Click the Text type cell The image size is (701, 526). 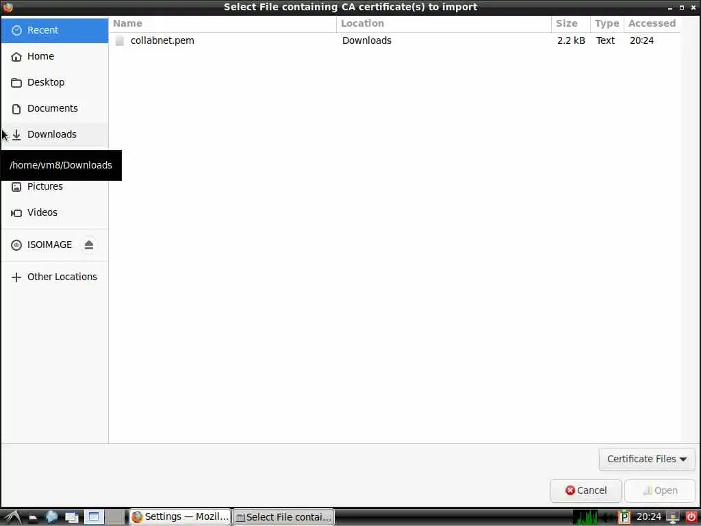tap(605, 40)
